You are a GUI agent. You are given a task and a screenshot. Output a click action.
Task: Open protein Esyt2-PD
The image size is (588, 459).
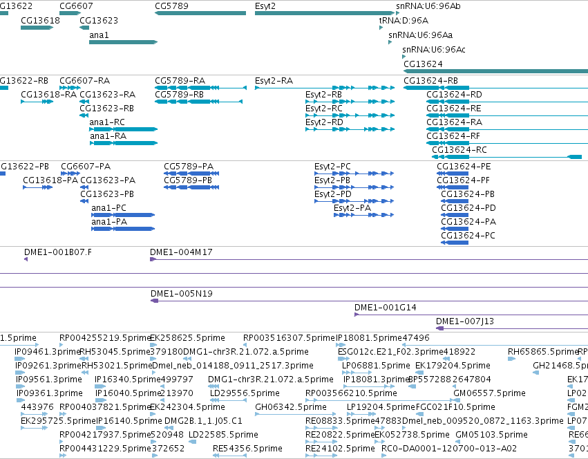pos(333,194)
